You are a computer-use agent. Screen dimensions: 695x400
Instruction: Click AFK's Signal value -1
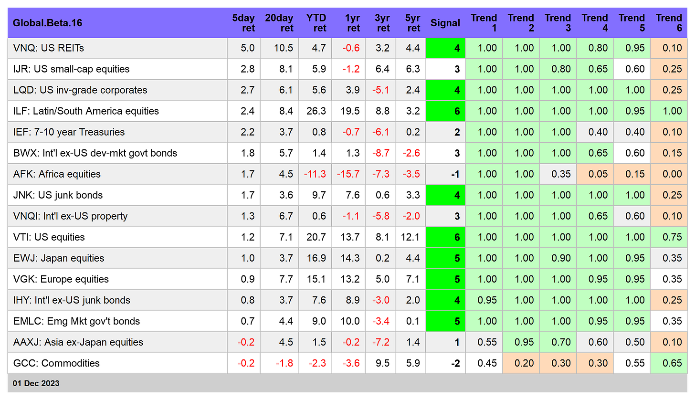click(x=455, y=174)
